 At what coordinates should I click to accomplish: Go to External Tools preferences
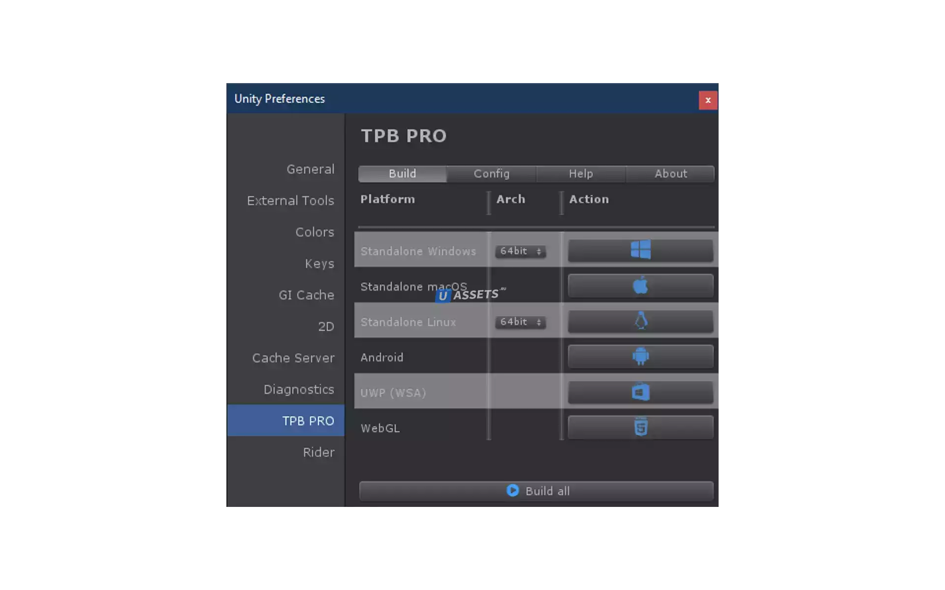[290, 201]
